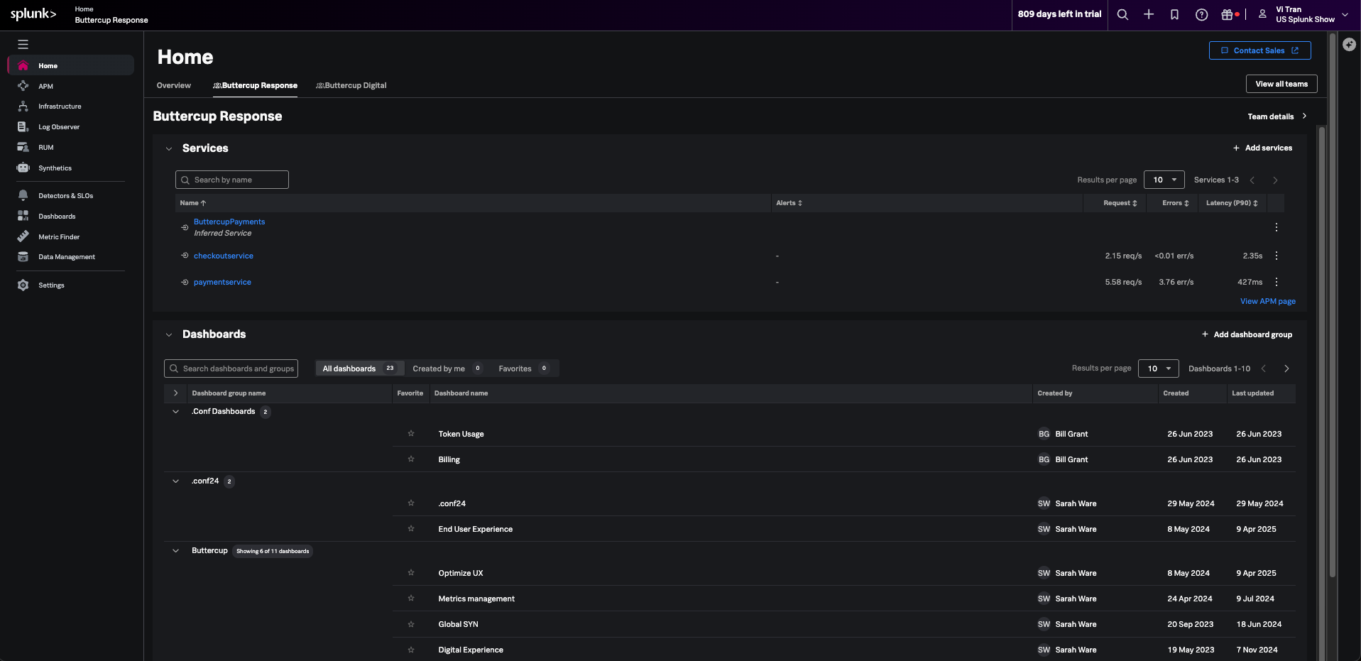Viewport: 1361px width, 661px height.
Task: Open the paymentservice link
Action: coord(222,282)
